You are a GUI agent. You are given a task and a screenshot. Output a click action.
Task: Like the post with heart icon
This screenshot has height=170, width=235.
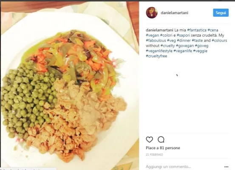click(x=149, y=139)
